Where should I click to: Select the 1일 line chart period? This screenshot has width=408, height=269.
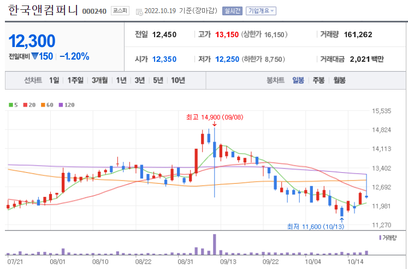54,80
